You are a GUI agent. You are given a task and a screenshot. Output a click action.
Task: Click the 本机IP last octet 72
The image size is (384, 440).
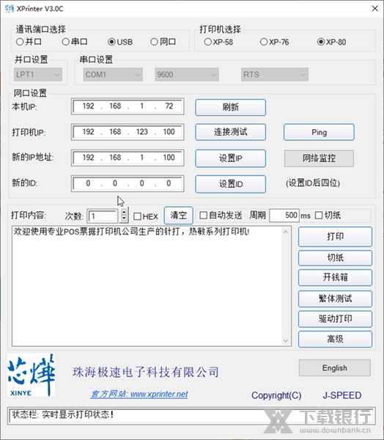[x=169, y=106]
